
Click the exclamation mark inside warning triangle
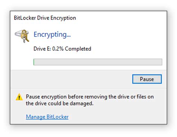(19, 97)
